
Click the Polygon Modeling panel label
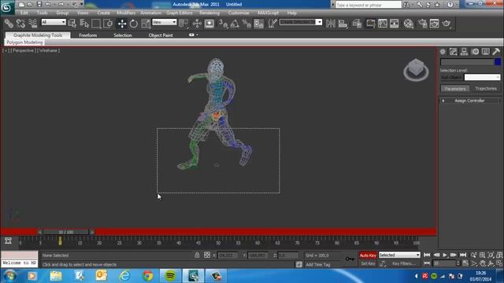[24, 42]
